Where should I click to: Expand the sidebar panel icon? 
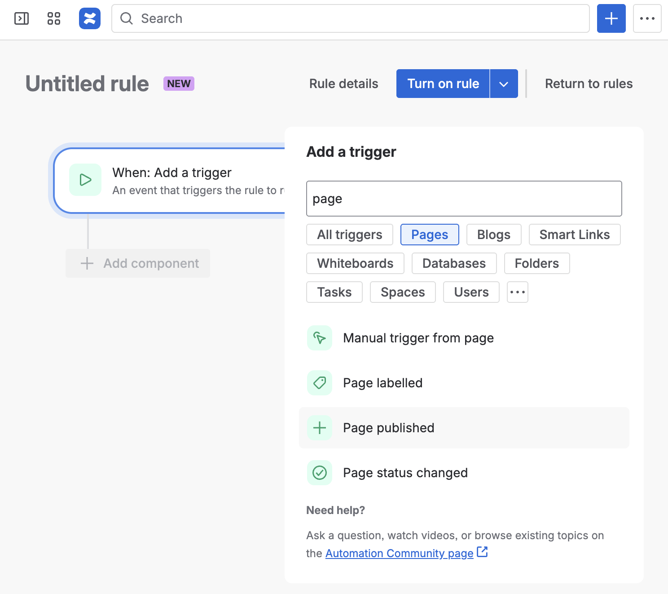[x=22, y=18]
